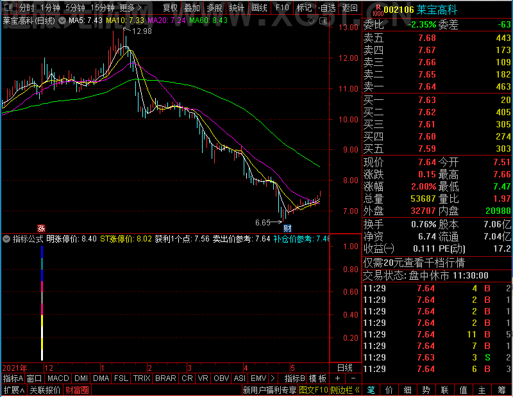Click 叠加 overlay button
This screenshot has height=397, width=513.
[x=192, y=8]
